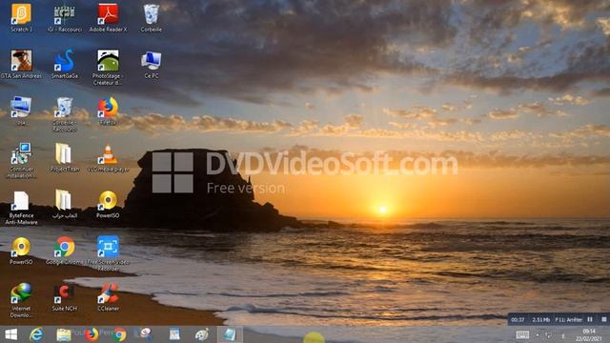Select the ProjectTitan folder
Viewport: 610px width, 343px height.
click(65, 157)
